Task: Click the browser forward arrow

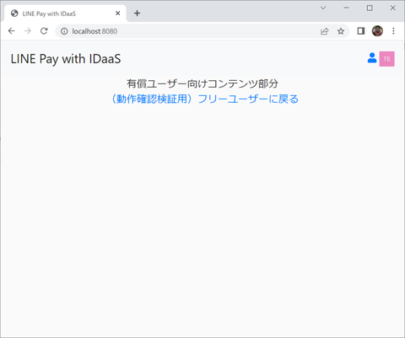Action: point(28,31)
